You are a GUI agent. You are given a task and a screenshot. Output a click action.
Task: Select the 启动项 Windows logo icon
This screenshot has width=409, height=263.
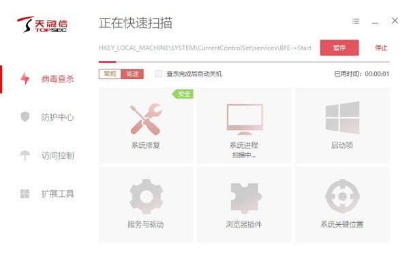(342, 118)
